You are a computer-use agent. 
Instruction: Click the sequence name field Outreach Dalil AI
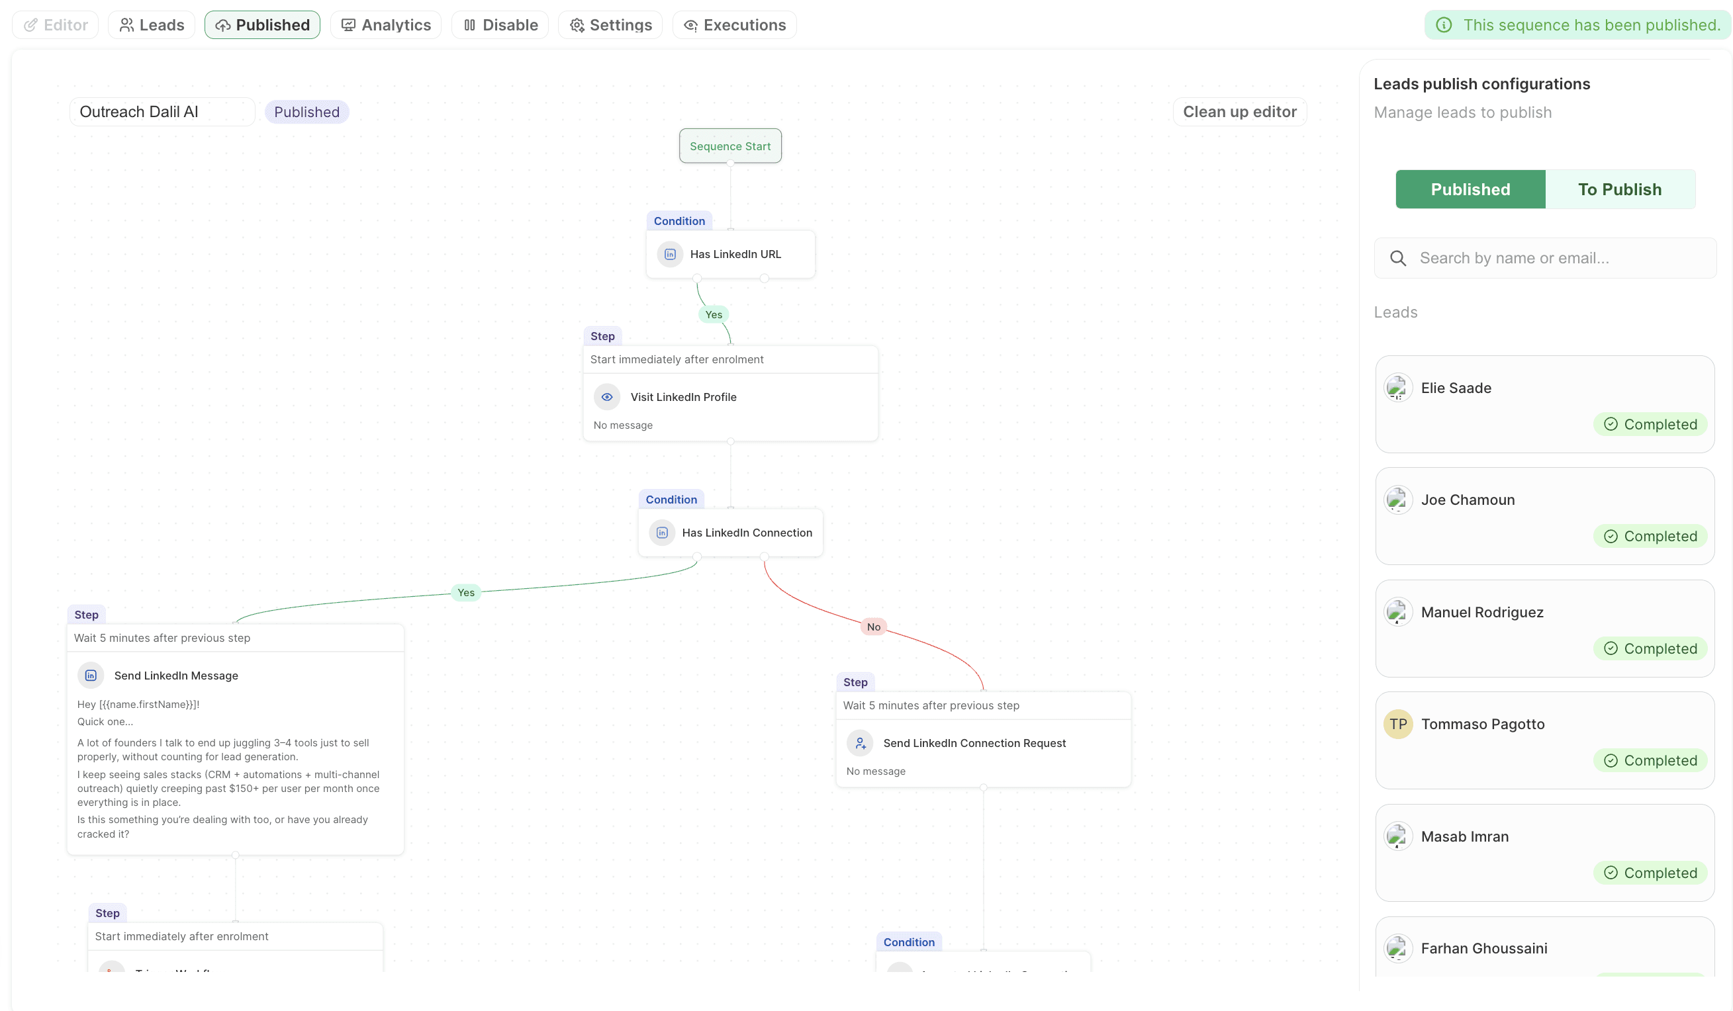[162, 110]
